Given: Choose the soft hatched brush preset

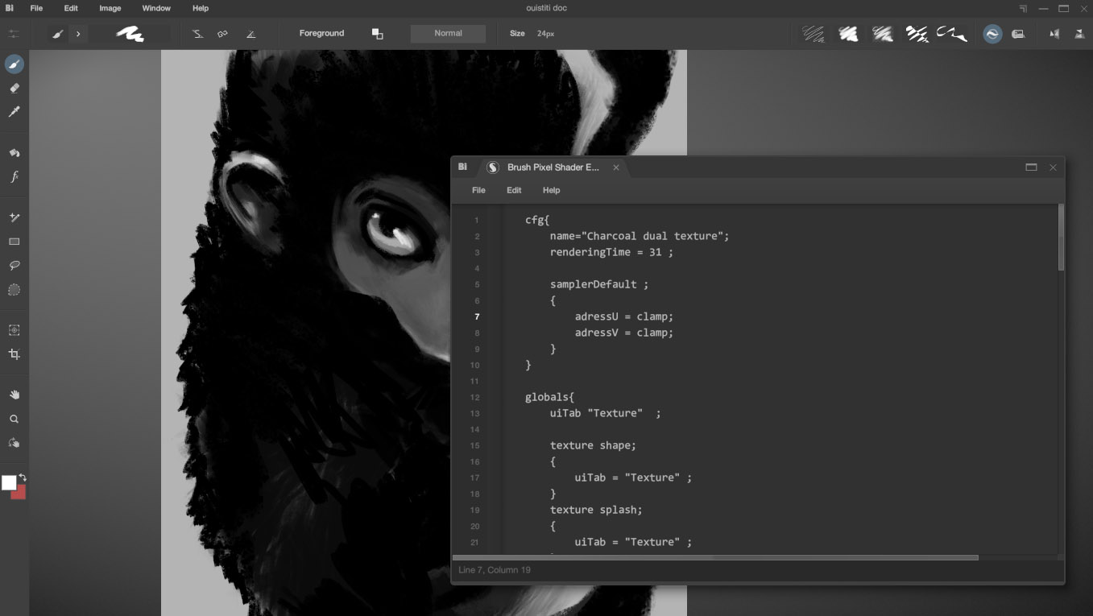Looking at the screenshot, I should coord(883,34).
